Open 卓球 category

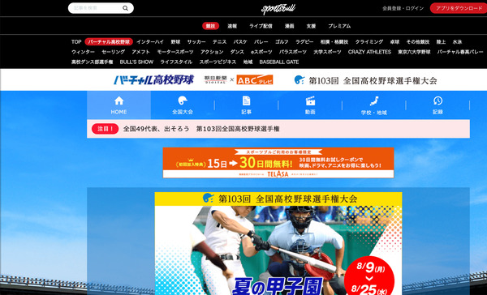394,42
